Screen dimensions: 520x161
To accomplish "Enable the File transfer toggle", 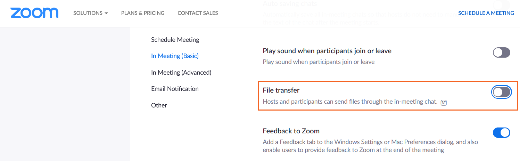I will pos(501,92).
